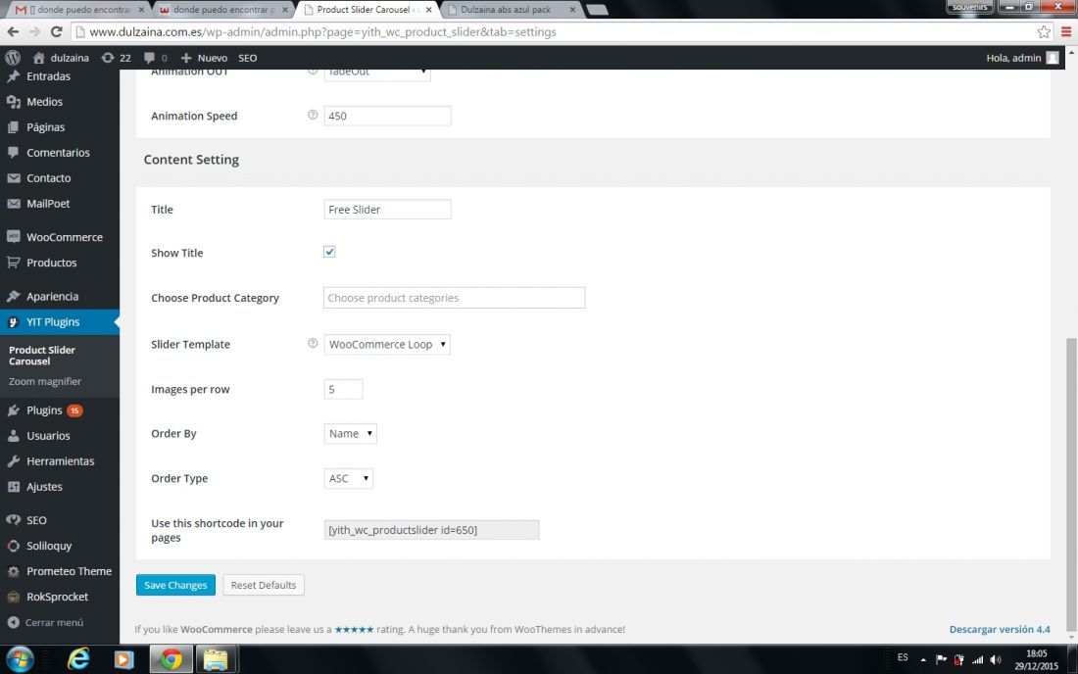
Task: Click the Soliloquy icon in sidebar
Action: [13, 546]
